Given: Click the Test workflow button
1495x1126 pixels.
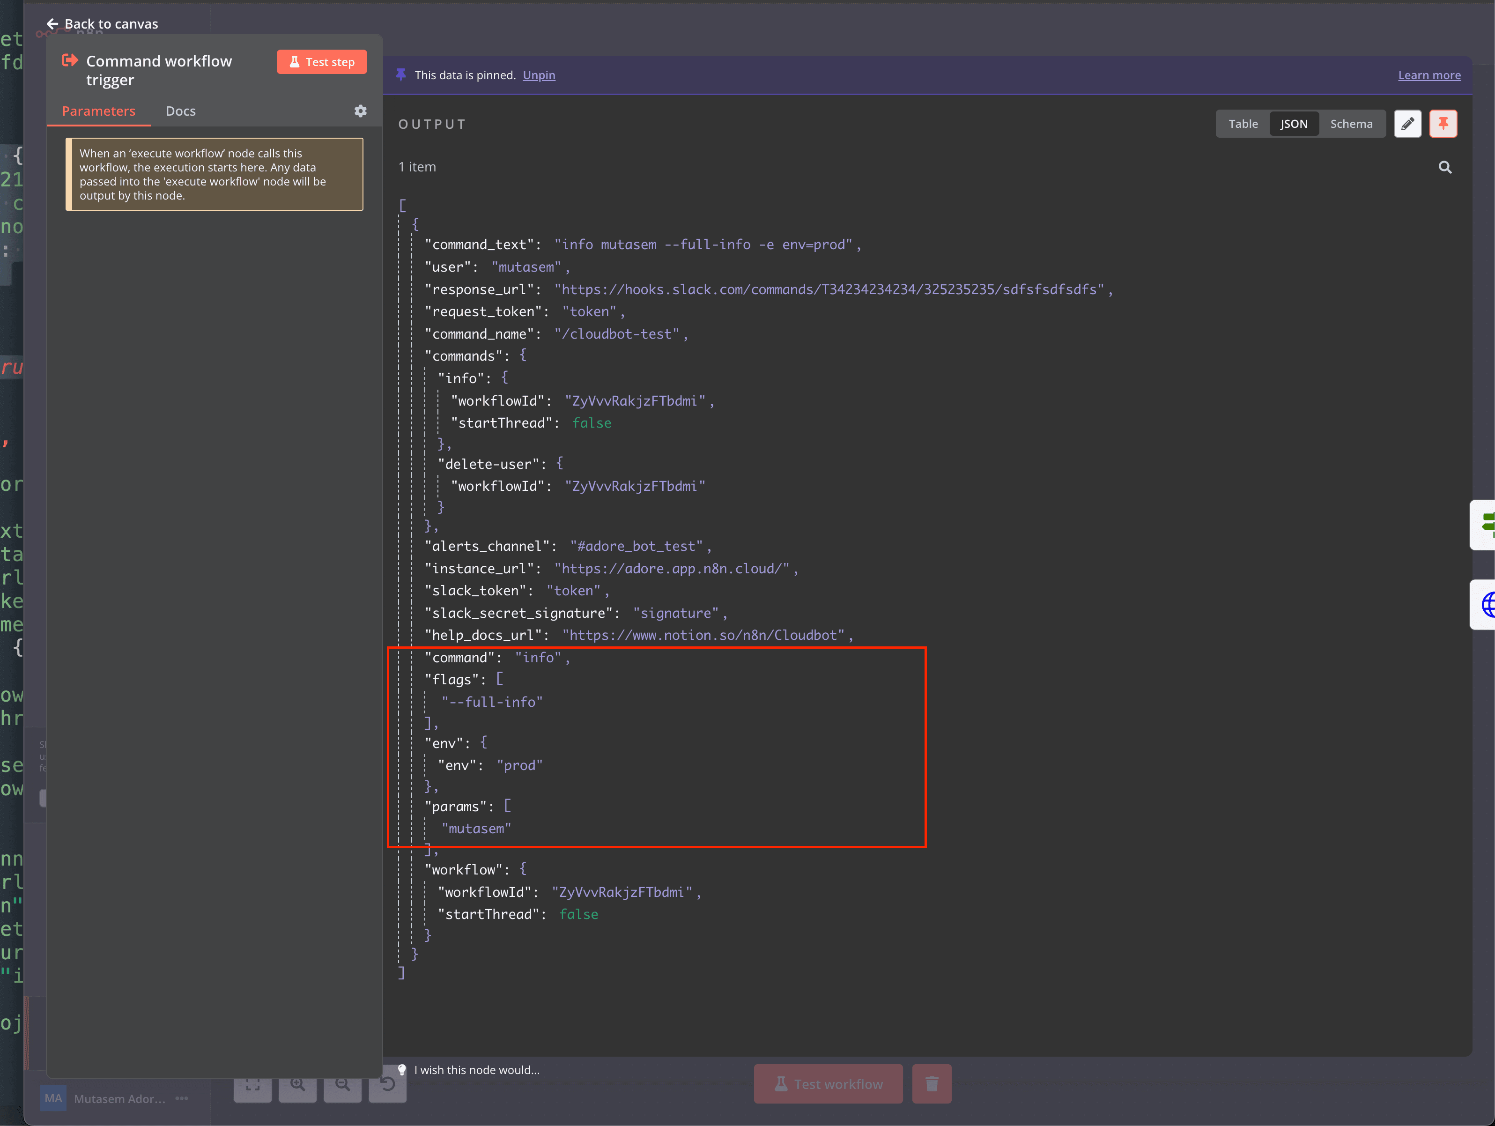Looking at the screenshot, I should (828, 1083).
